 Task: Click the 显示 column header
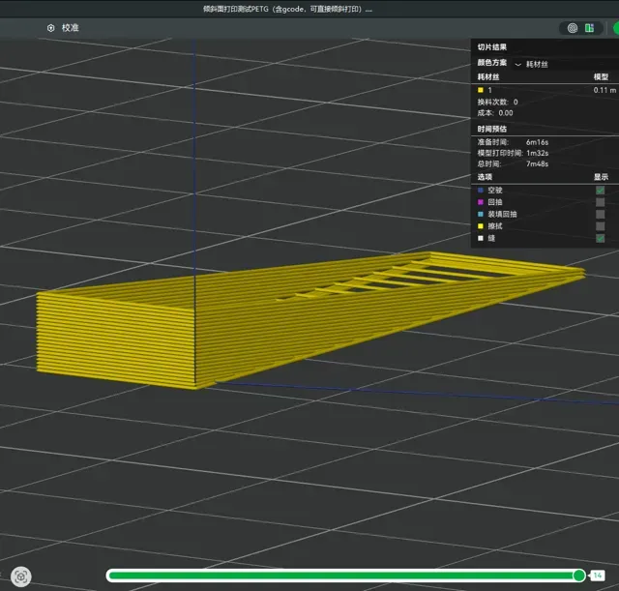[601, 177]
